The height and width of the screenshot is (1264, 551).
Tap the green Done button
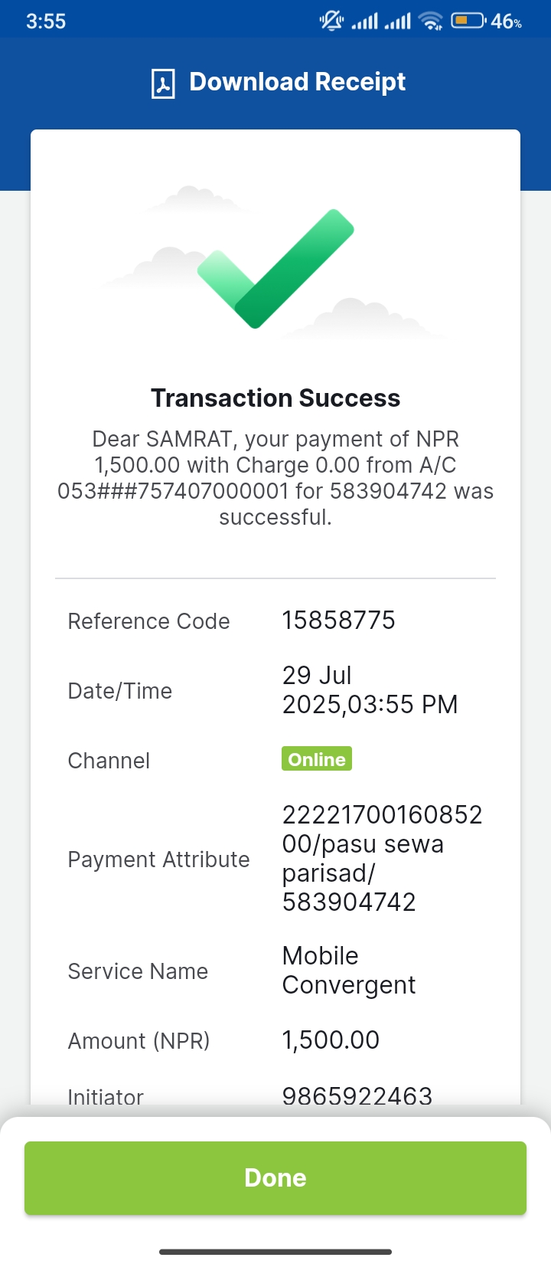coord(275,1177)
